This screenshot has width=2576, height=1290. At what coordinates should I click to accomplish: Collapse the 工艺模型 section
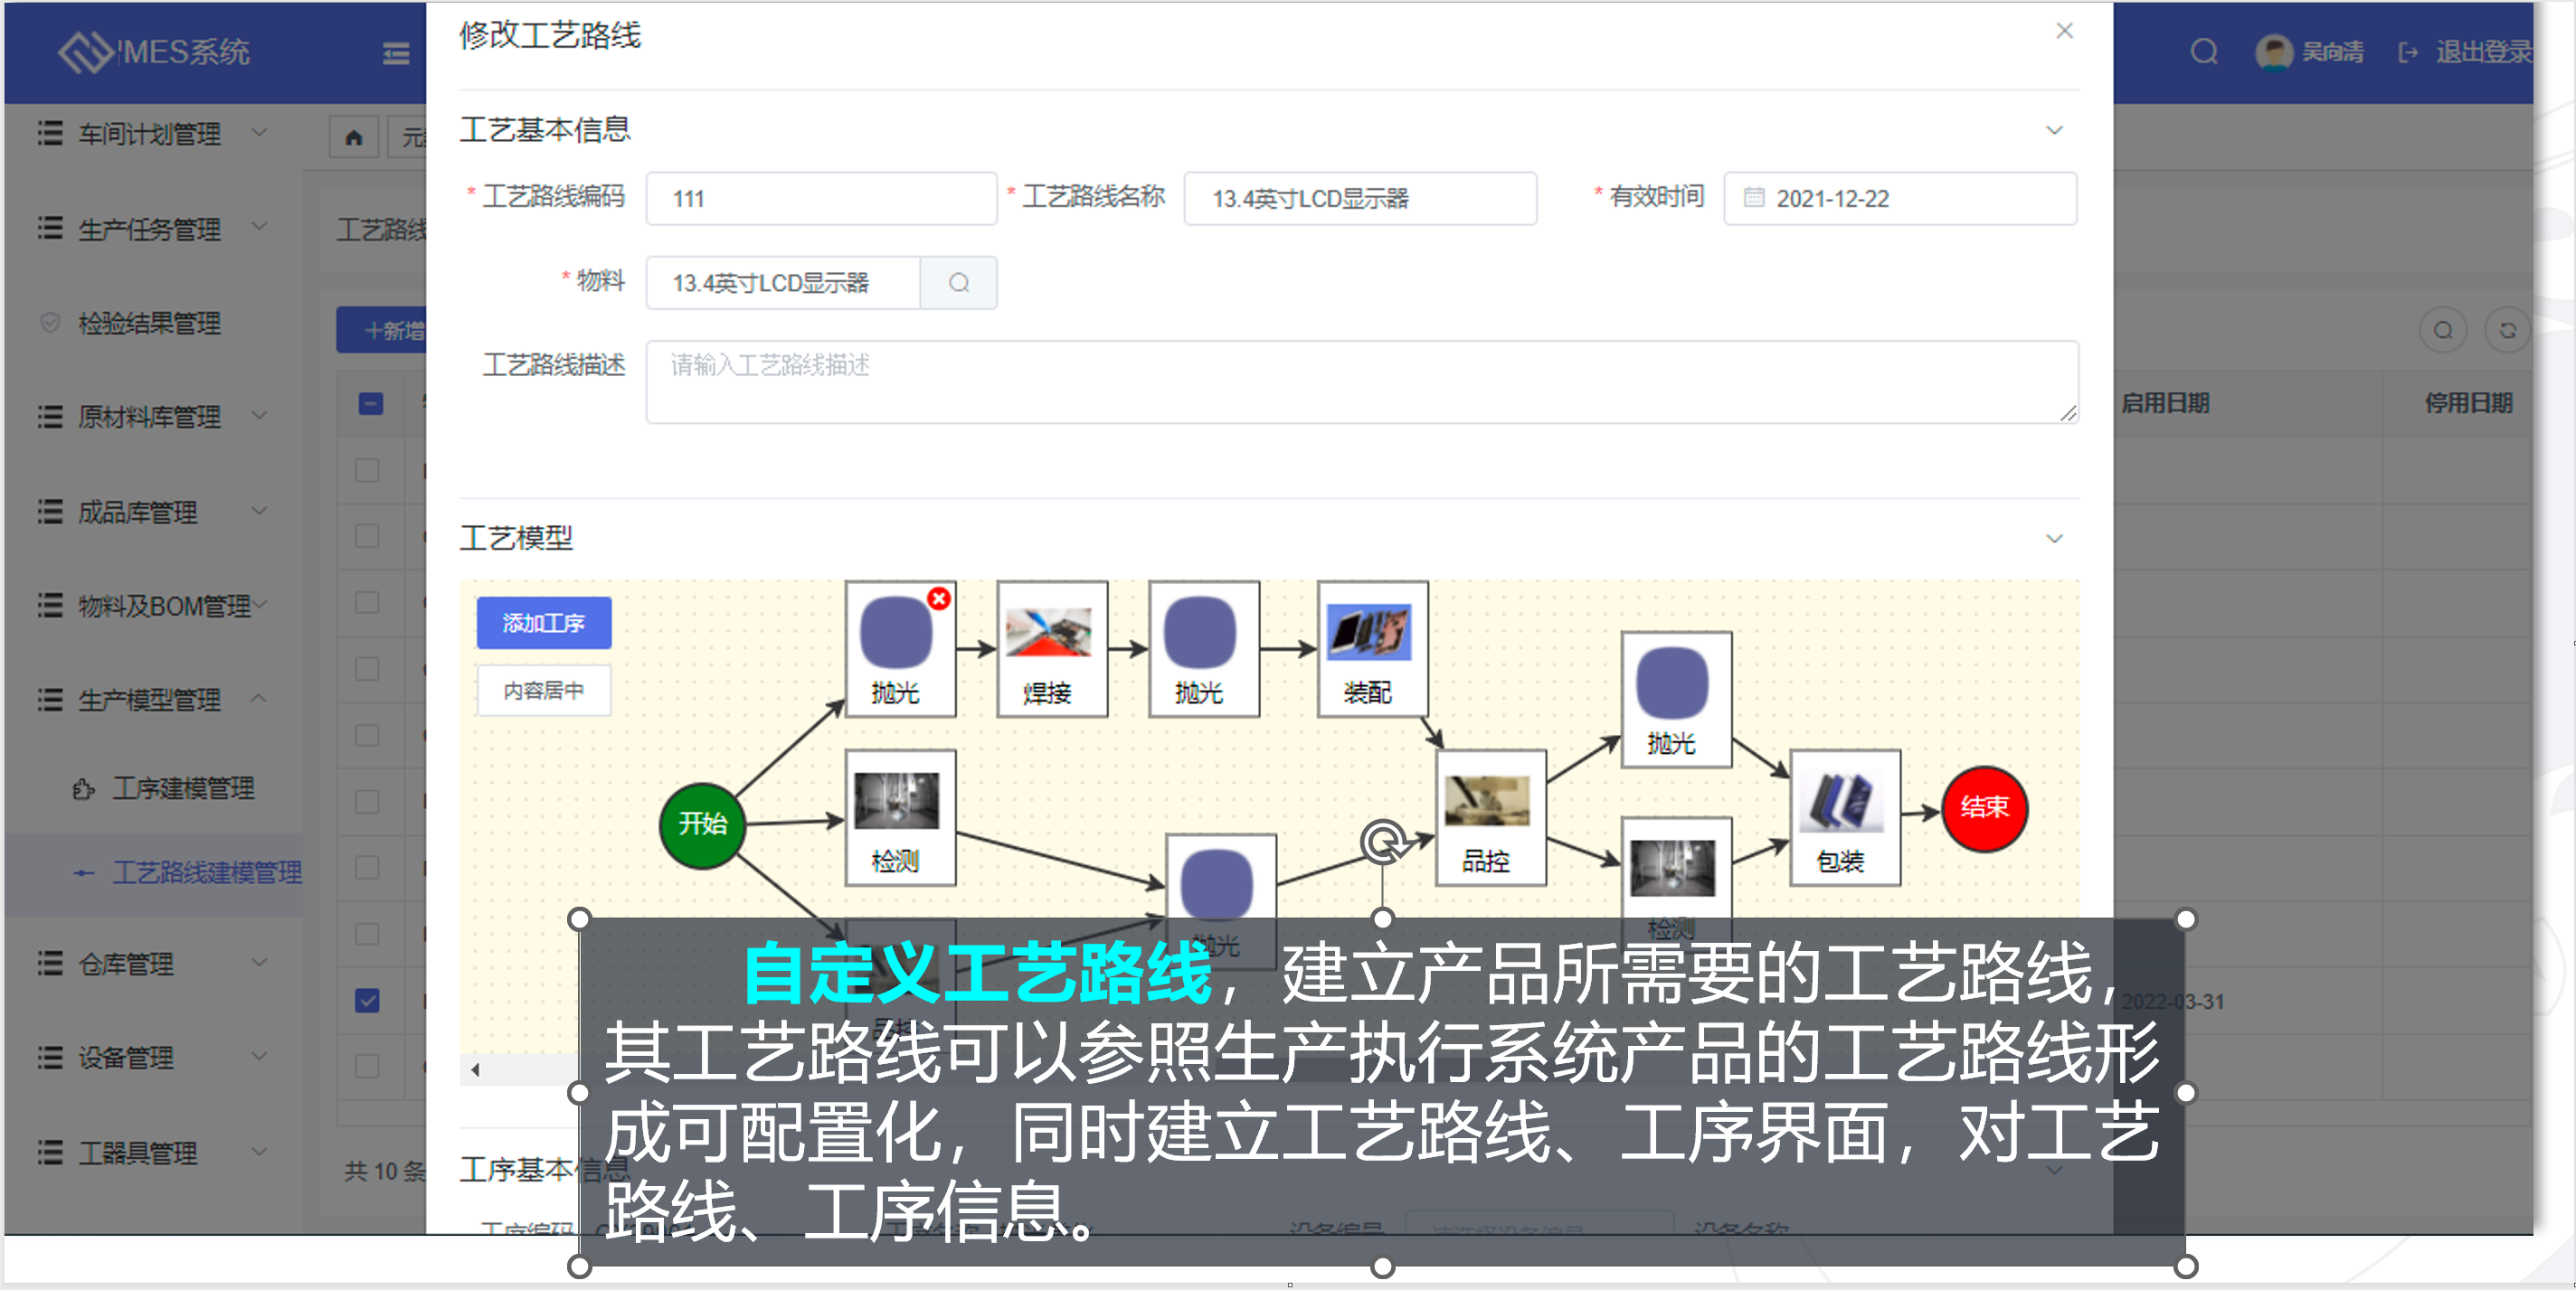[x=2054, y=539]
